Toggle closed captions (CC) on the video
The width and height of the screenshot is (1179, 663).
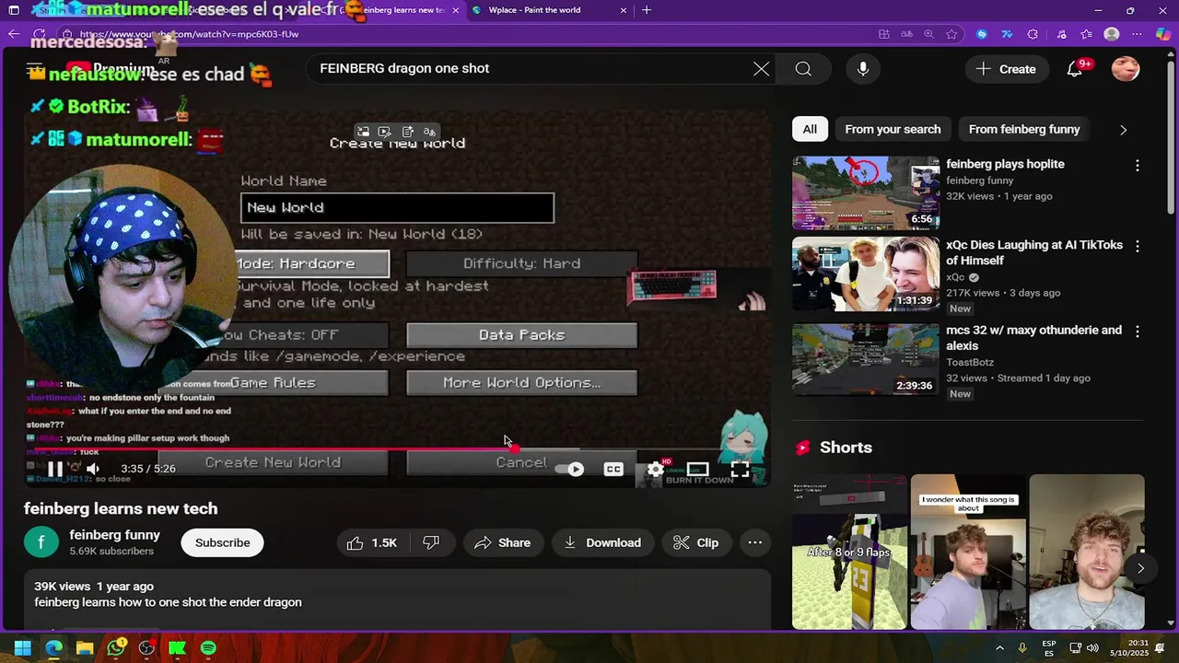pos(613,470)
